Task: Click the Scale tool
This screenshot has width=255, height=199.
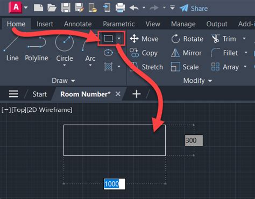Action: (185, 67)
